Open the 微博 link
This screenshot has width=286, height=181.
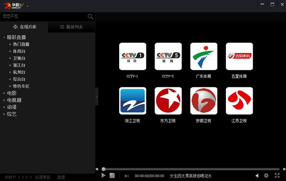(61, 177)
